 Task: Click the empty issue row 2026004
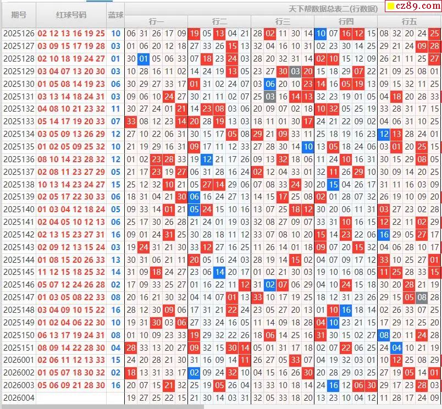pos(19,398)
